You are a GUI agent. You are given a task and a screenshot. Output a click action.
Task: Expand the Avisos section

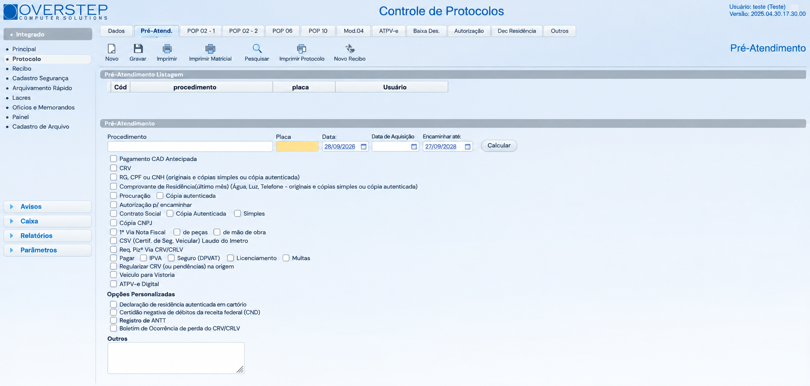pos(48,207)
